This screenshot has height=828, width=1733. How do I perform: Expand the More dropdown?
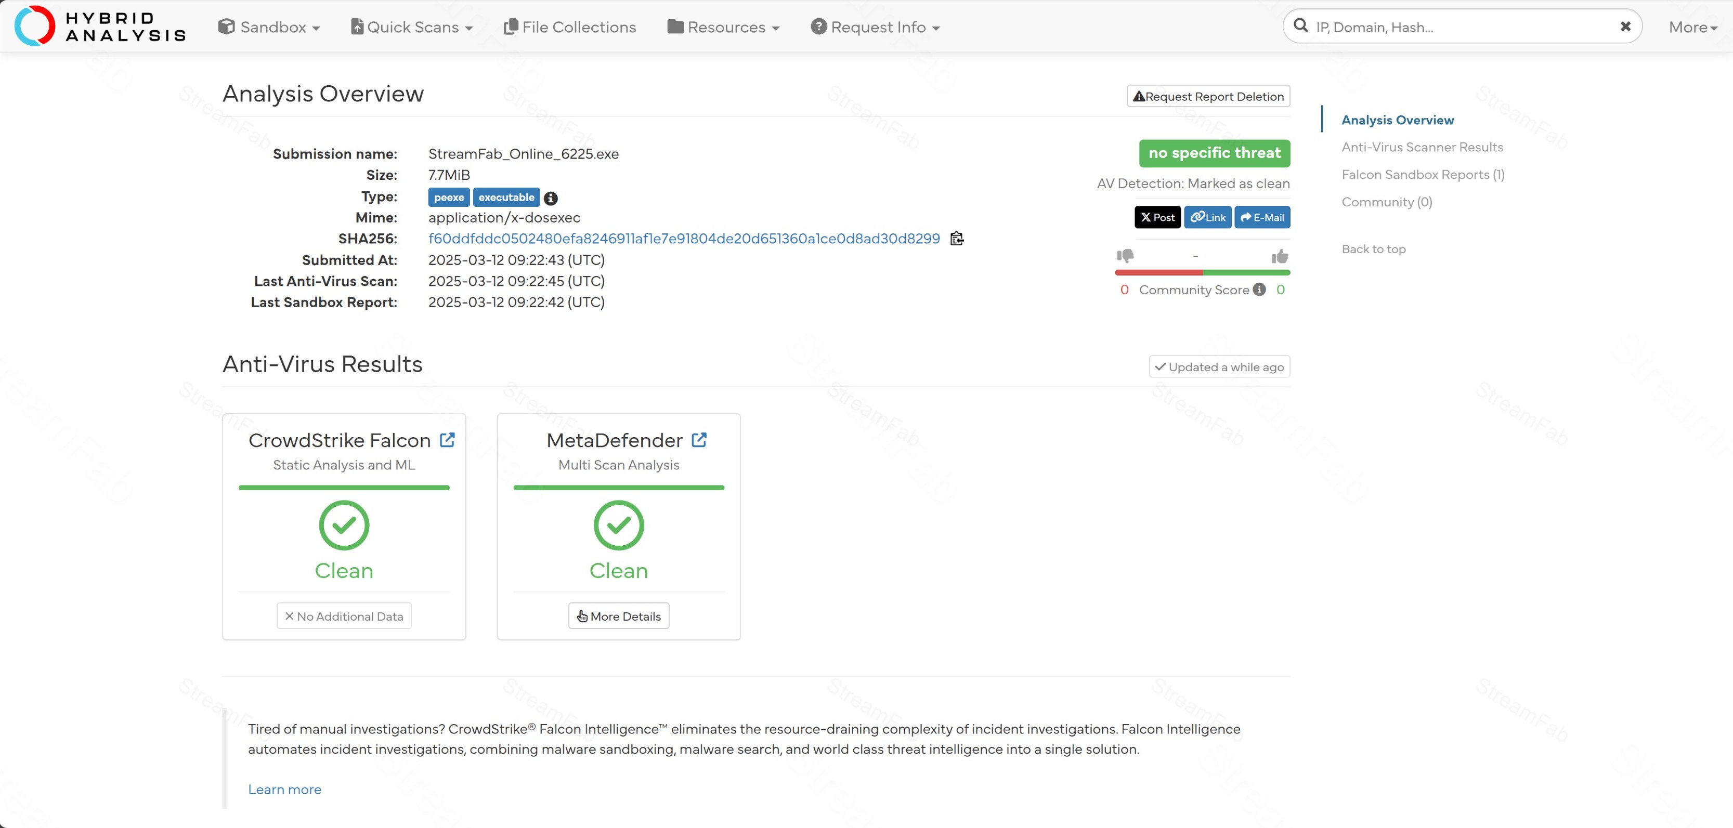click(1692, 27)
